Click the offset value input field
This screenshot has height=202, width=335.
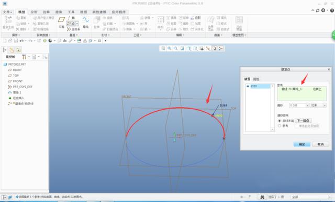[x=297, y=105]
